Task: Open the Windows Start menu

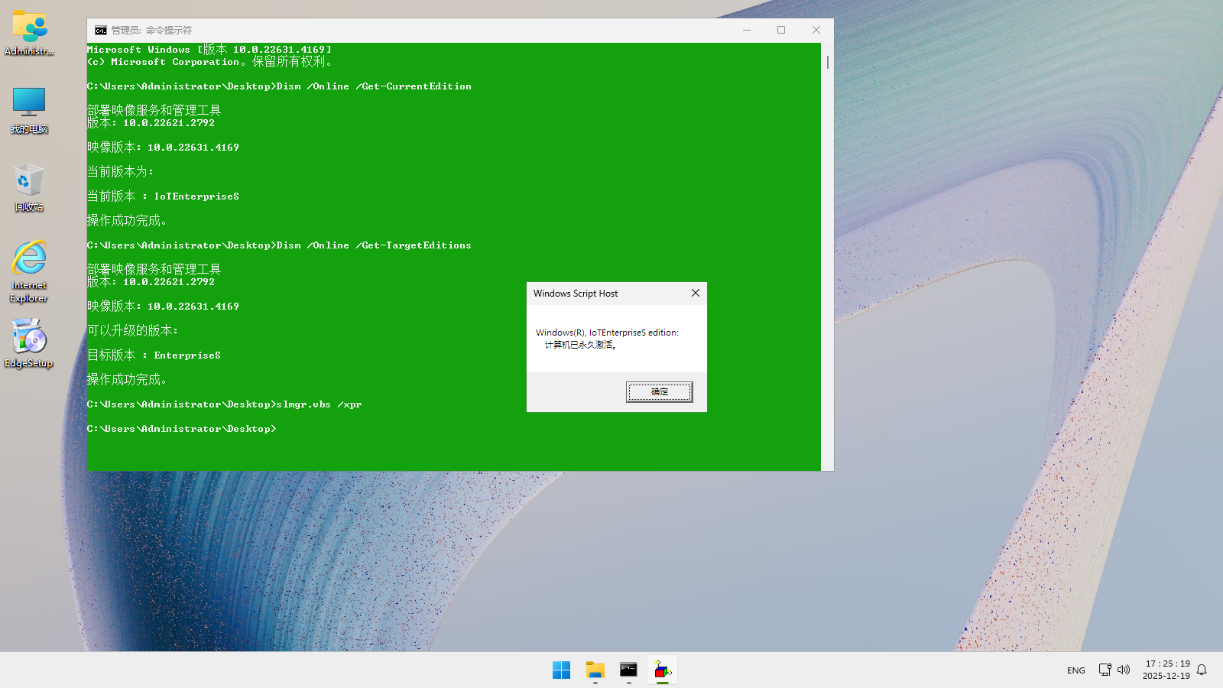Action: (x=561, y=670)
